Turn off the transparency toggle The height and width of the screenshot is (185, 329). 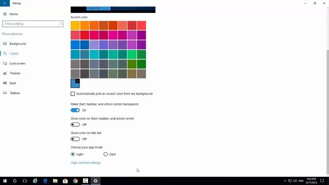click(x=75, y=110)
